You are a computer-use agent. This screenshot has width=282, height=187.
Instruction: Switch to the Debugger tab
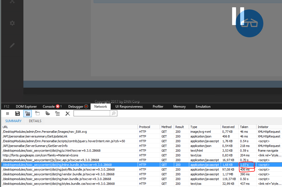pyautogui.click(x=76, y=106)
